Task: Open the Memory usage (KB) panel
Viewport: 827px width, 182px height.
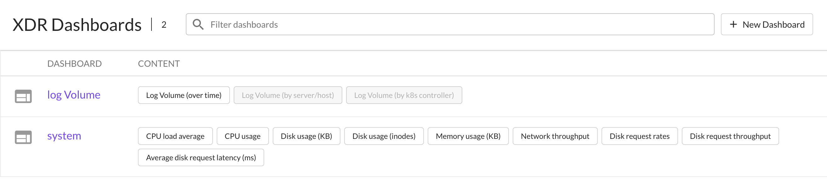Action: 468,136
